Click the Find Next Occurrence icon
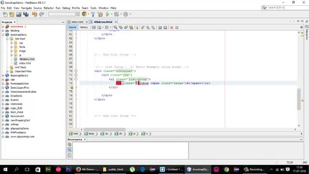The height and width of the screenshot is (174, 309). pyautogui.click(x=126, y=28)
